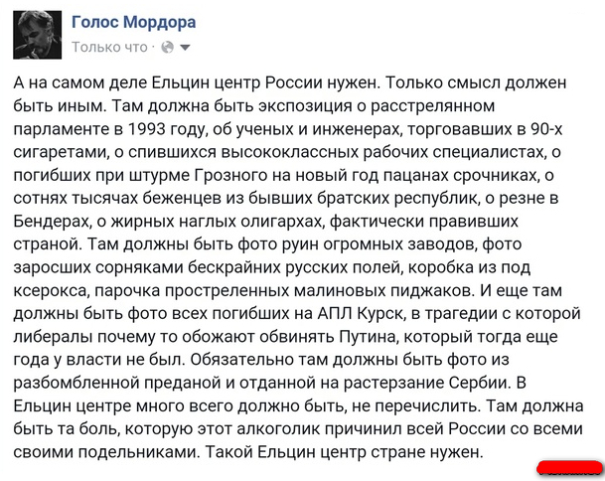The height and width of the screenshot is (481, 605).
Task: Click the opening words 'А на самом деле'
Action: [76, 81]
